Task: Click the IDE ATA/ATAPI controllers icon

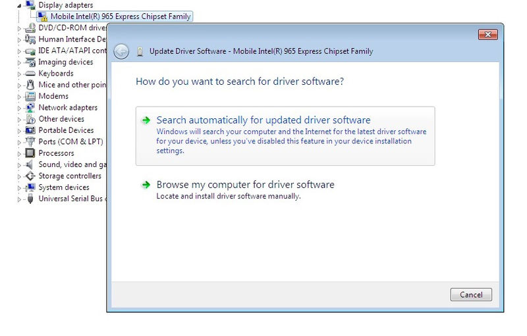Action: 30,51
